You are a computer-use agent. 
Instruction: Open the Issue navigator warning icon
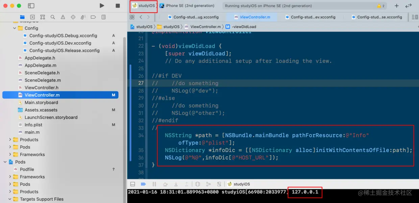pyautogui.click(x=63, y=17)
